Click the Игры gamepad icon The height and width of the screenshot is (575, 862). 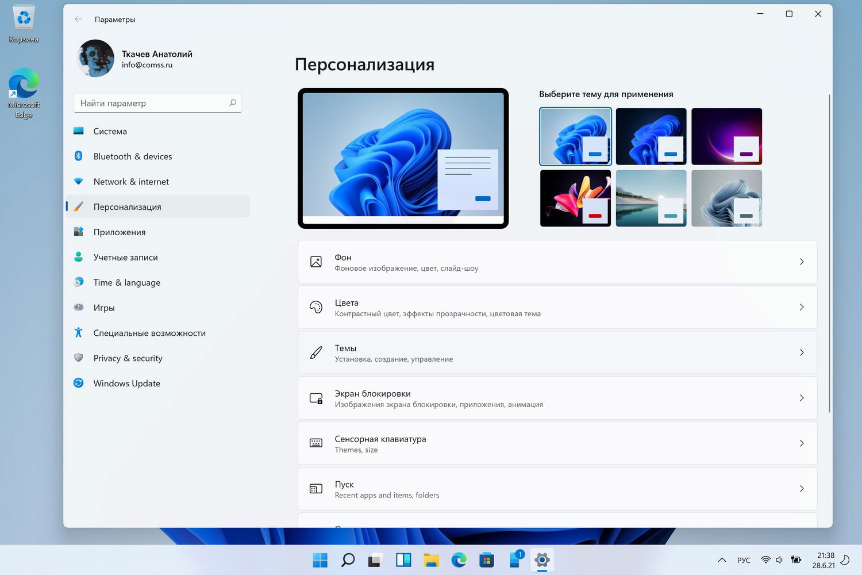click(x=79, y=308)
